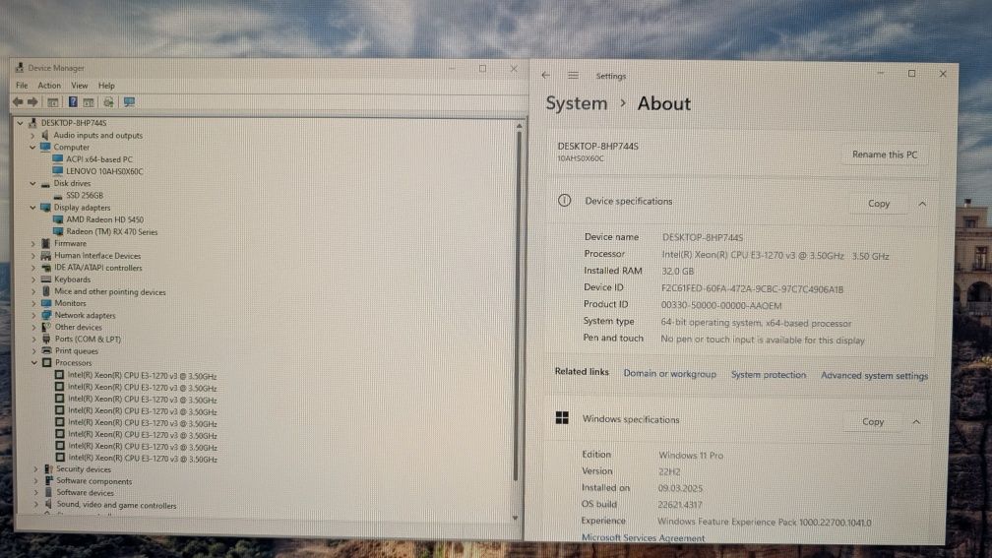Copy the Device specifications

point(879,204)
